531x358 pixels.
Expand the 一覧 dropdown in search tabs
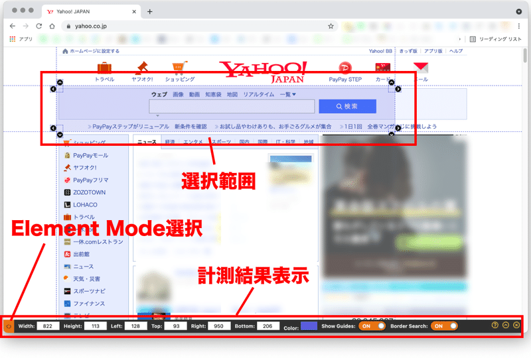tap(288, 94)
